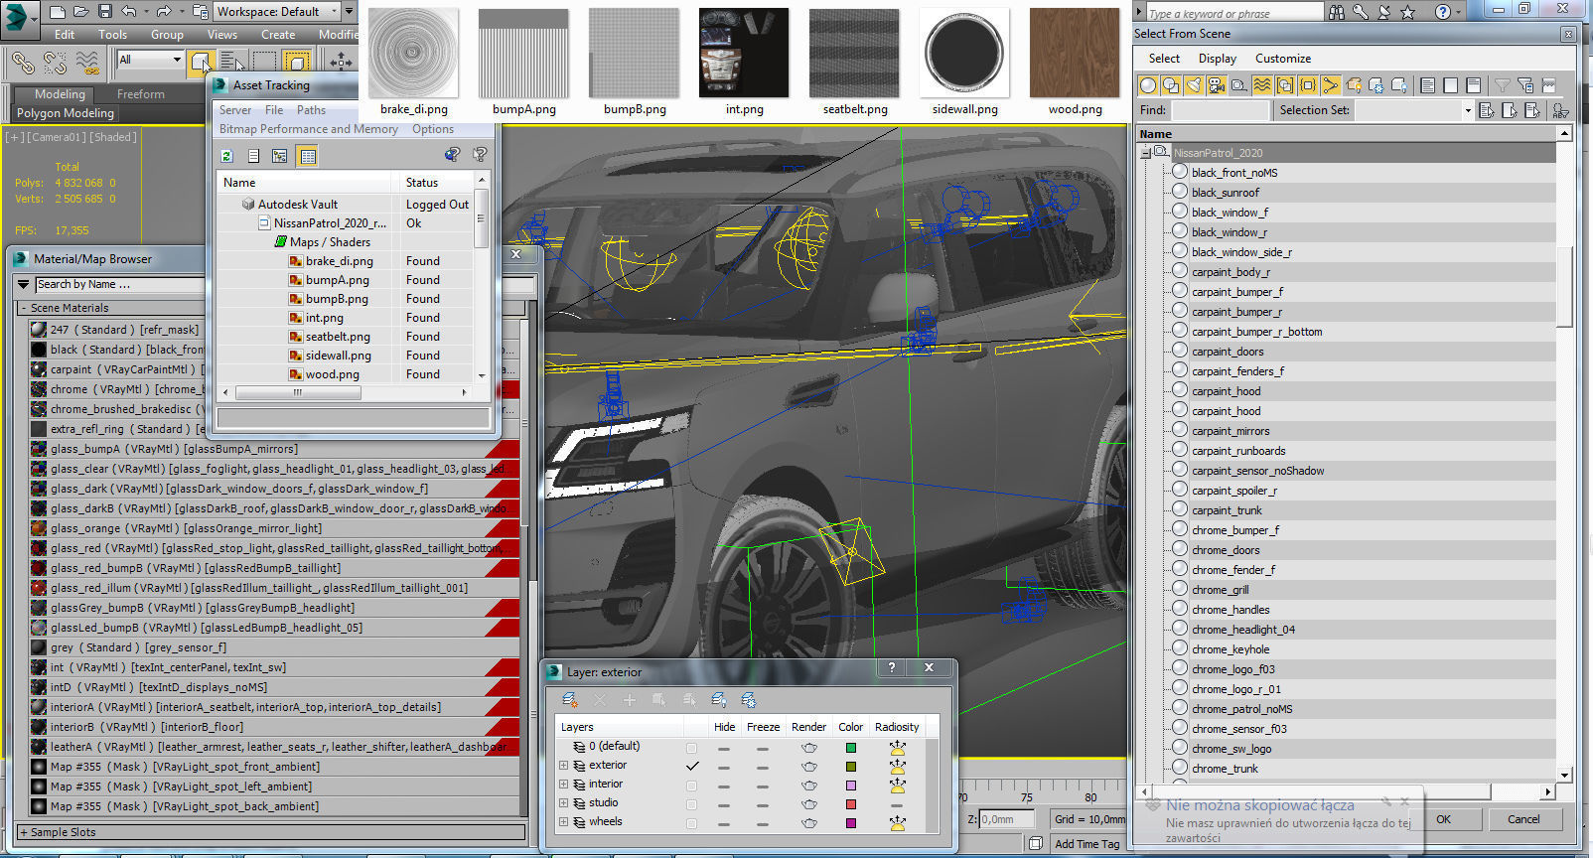Click the binoculars search icon
Screen dimensions: 1593x858
pos(1337,12)
